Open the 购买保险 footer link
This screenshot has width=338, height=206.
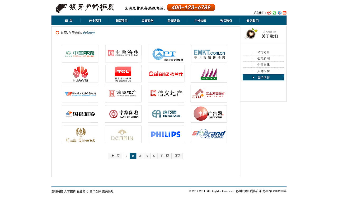click(x=108, y=191)
